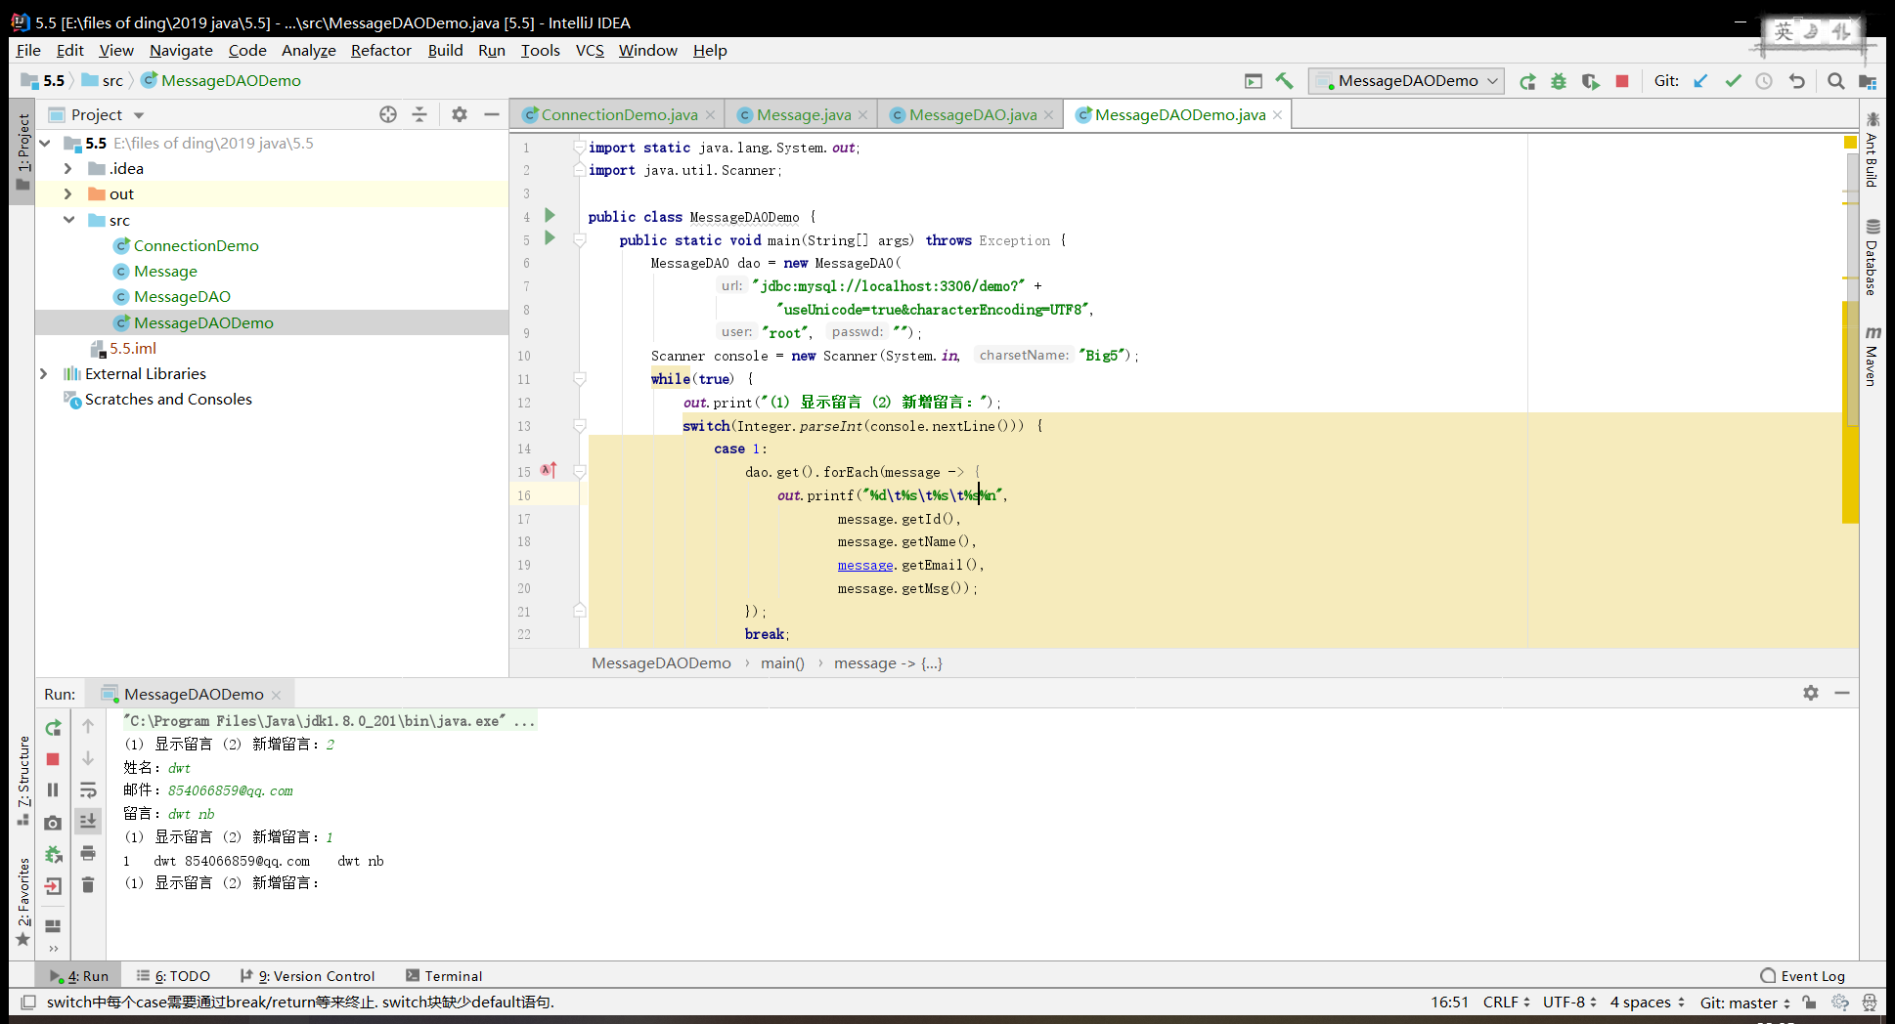Click editor vertical scrollbar thumb
1895x1024 pixels.
click(1852, 289)
